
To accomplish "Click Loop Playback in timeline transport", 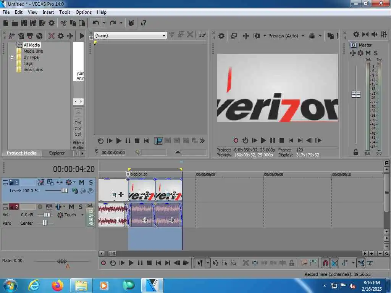I will click(x=113, y=263).
